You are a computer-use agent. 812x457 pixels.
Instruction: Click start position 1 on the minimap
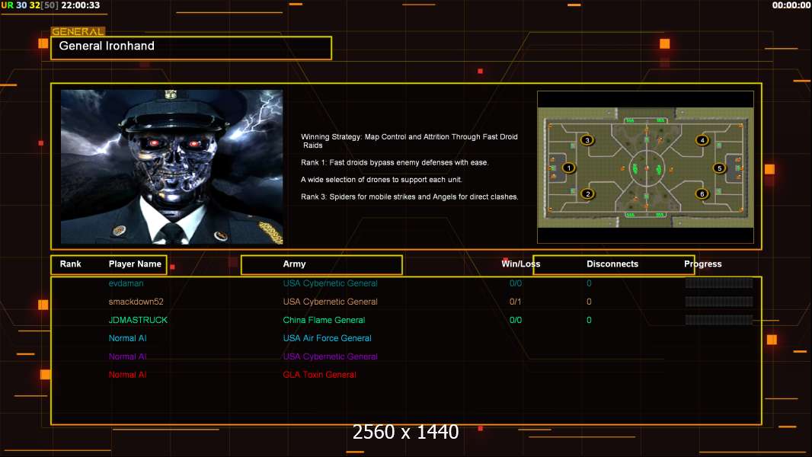(568, 168)
